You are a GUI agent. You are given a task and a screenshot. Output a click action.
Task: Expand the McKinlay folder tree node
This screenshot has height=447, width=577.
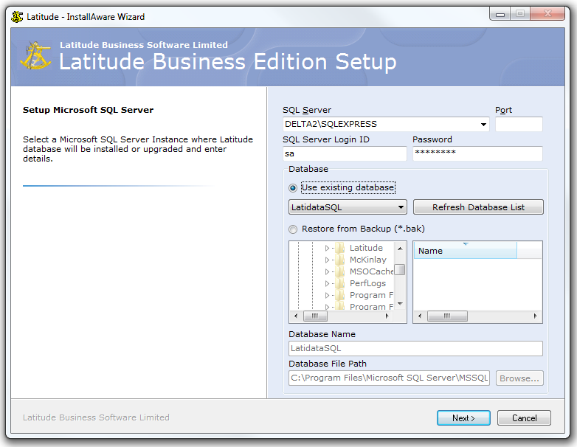click(x=327, y=260)
